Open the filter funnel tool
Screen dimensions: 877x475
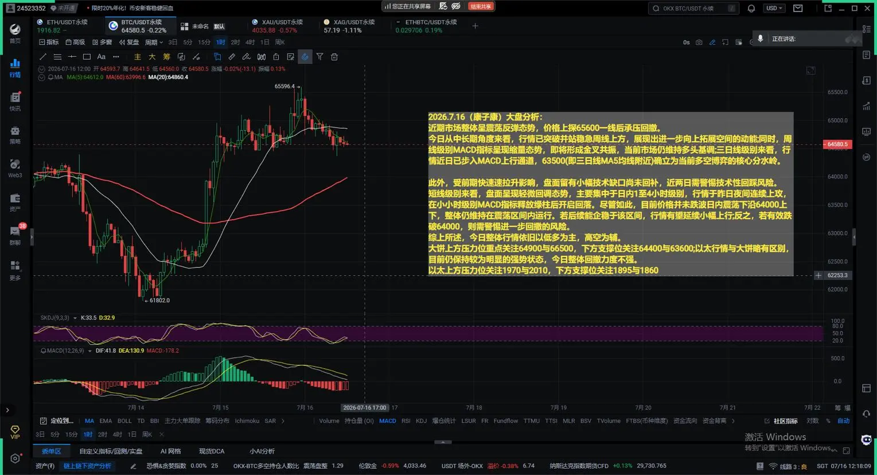[319, 57]
